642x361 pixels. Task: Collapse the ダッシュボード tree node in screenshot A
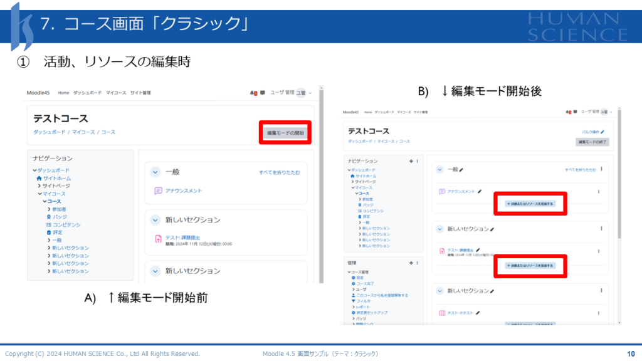pyautogui.click(x=35, y=170)
